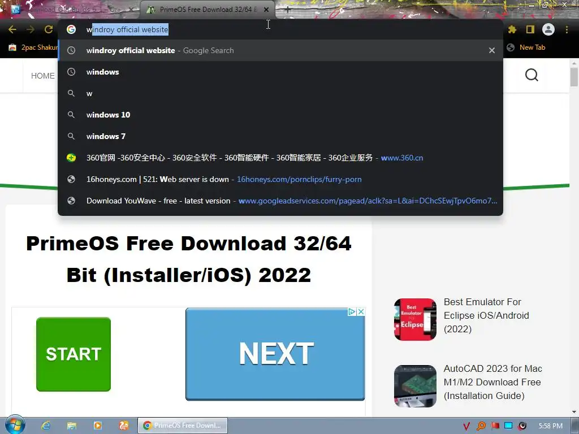Click the orange magnifier tray icon
This screenshot has height=434, width=579.
coord(481,426)
